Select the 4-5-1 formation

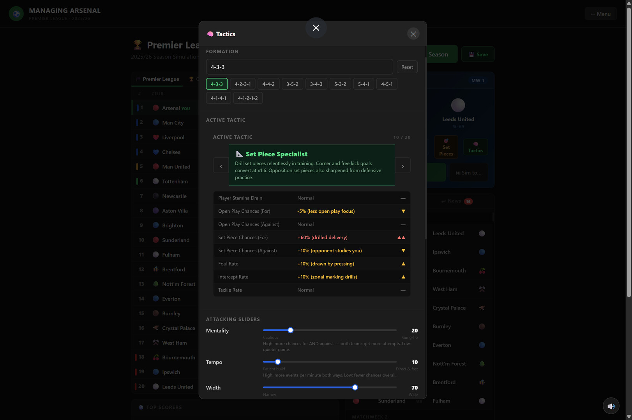pyautogui.click(x=387, y=84)
